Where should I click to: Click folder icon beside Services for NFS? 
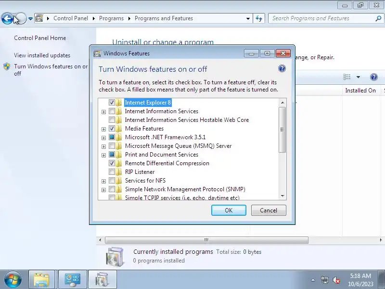pos(119,181)
